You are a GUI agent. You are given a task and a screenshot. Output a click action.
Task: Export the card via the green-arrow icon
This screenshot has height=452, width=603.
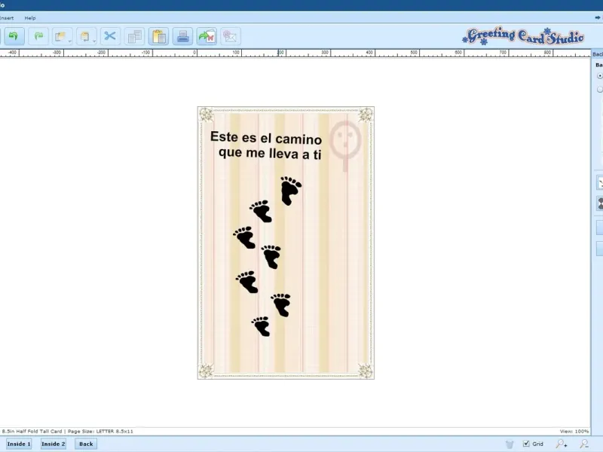(x=207, y=36)
